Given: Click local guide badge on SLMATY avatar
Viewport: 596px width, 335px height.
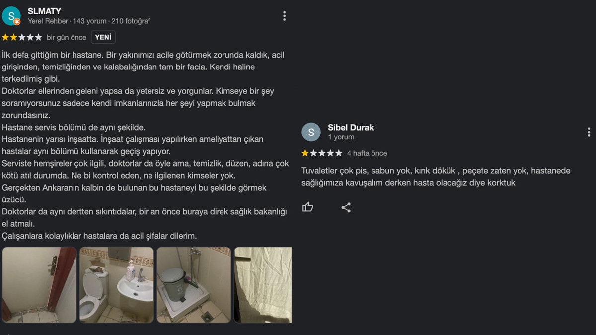Looking at the screenshot, I should (x=17, y=22).
